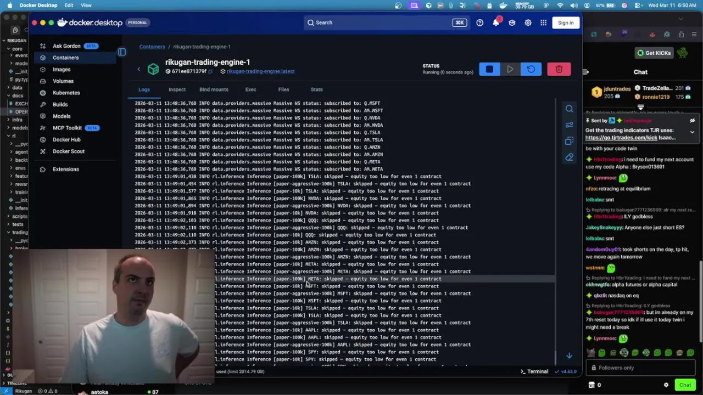Click Chat send button
The image size is (703, 395).
pos(685,385)
